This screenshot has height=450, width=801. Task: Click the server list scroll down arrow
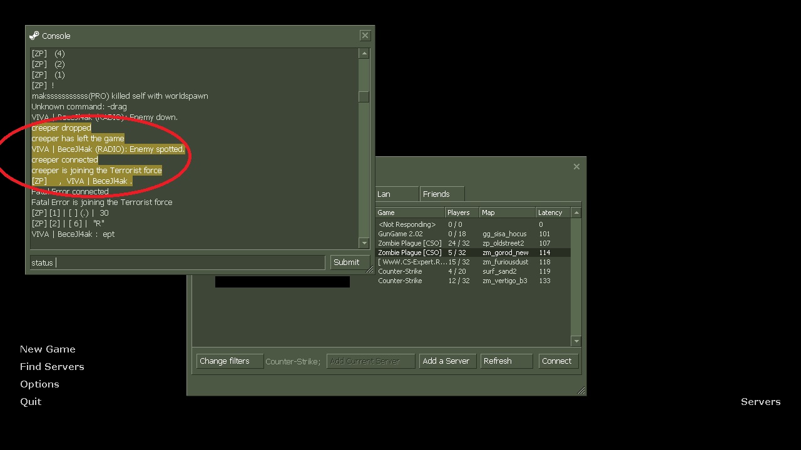click(576, 341)
